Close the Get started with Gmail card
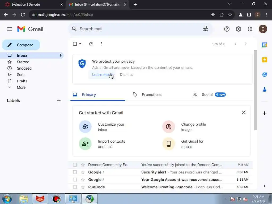Screen dimensions: 272x204 (244, 112)
